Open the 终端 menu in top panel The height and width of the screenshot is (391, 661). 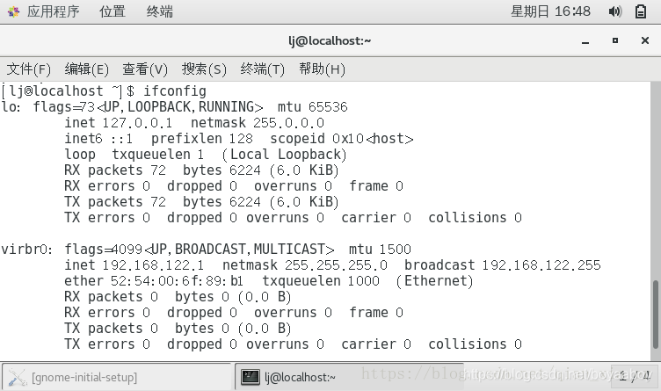click(160, 11)
